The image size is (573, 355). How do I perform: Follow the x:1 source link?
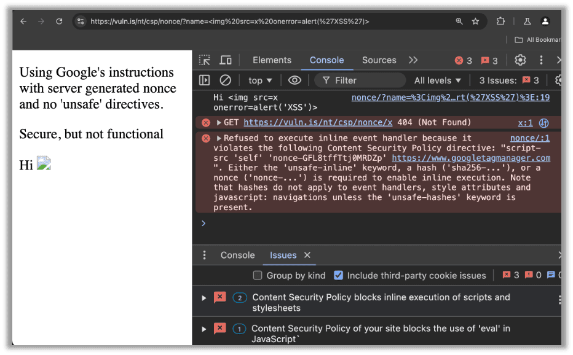(524, 122)
